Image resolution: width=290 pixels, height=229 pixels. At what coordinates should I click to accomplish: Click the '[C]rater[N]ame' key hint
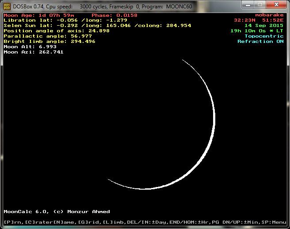[x=50, y=222]
